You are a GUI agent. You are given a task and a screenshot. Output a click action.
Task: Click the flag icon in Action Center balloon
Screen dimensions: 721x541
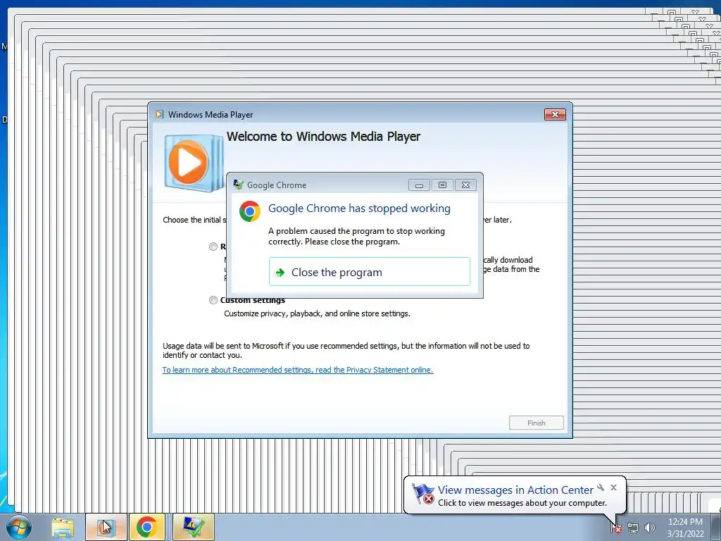pos(422,494)
